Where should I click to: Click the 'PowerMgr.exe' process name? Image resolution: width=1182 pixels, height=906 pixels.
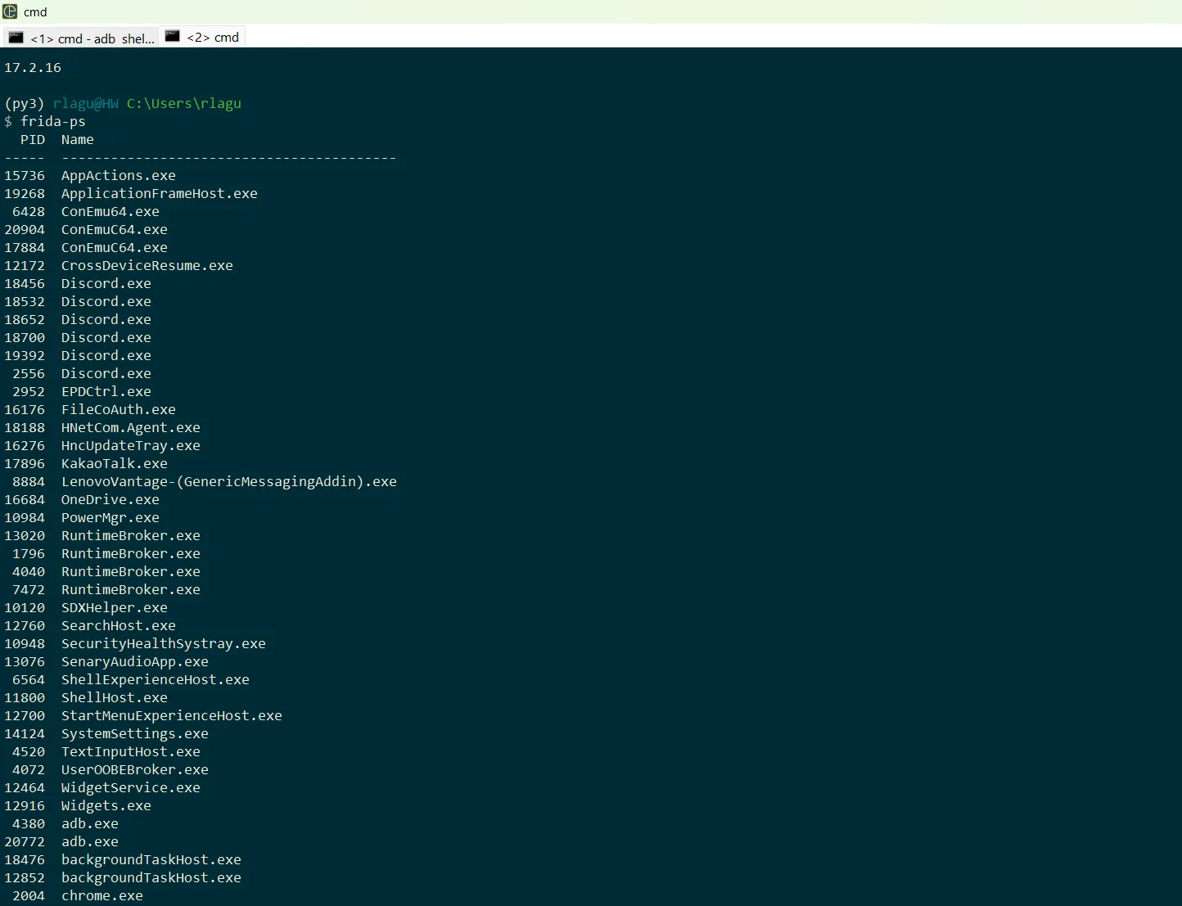(111, 517)
